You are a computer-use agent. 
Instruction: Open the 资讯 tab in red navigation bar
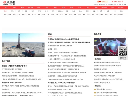point(6,7)
